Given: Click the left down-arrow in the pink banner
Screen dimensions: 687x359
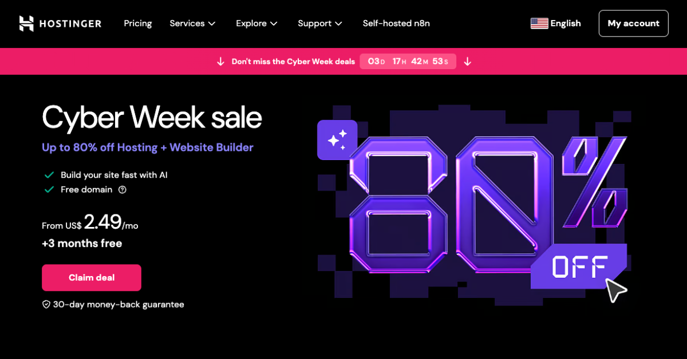Looking at the screenshot, I should coord(220,62).
